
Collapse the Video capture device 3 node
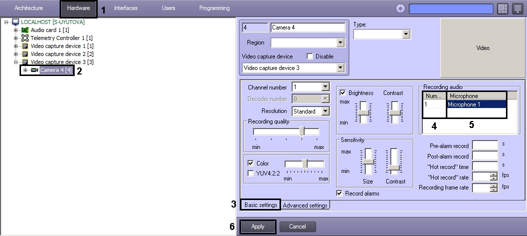[x=16, y=62]
